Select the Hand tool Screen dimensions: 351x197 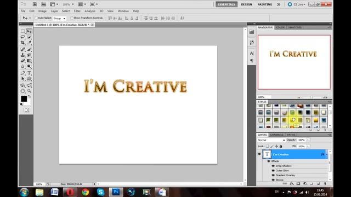pos(23,91)
